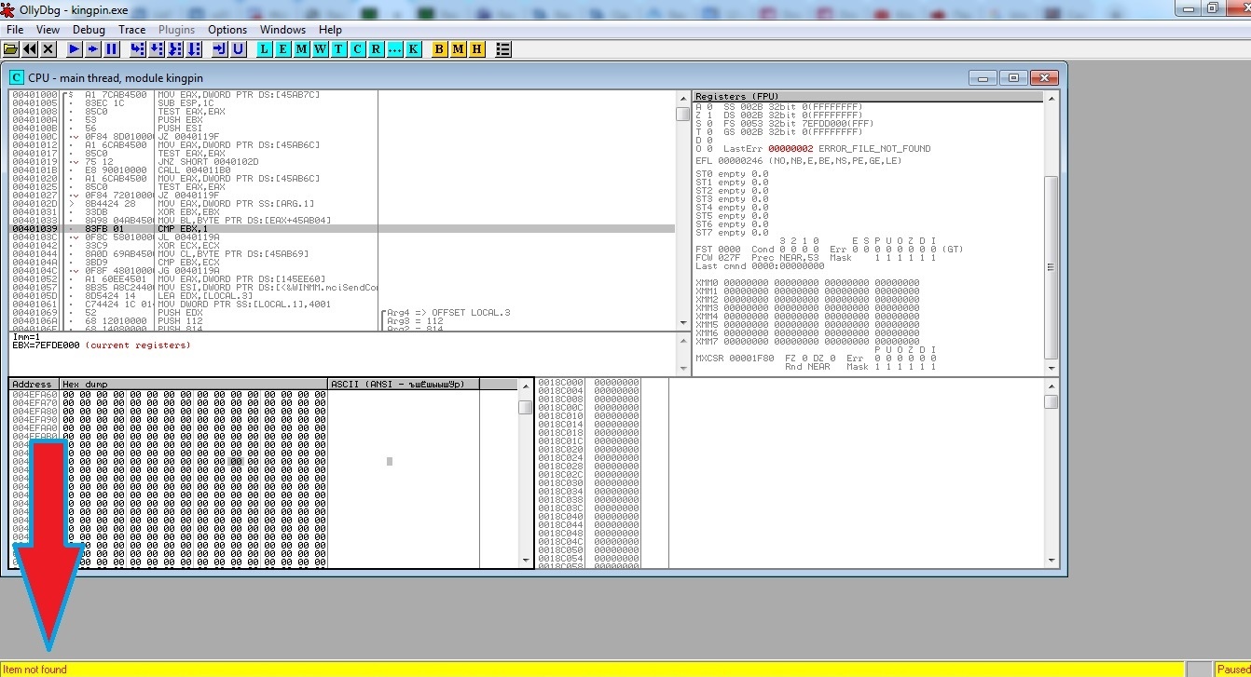The image size is (1251, 677).
Task: Click stack address 0018C000 row
Action: 588,382
